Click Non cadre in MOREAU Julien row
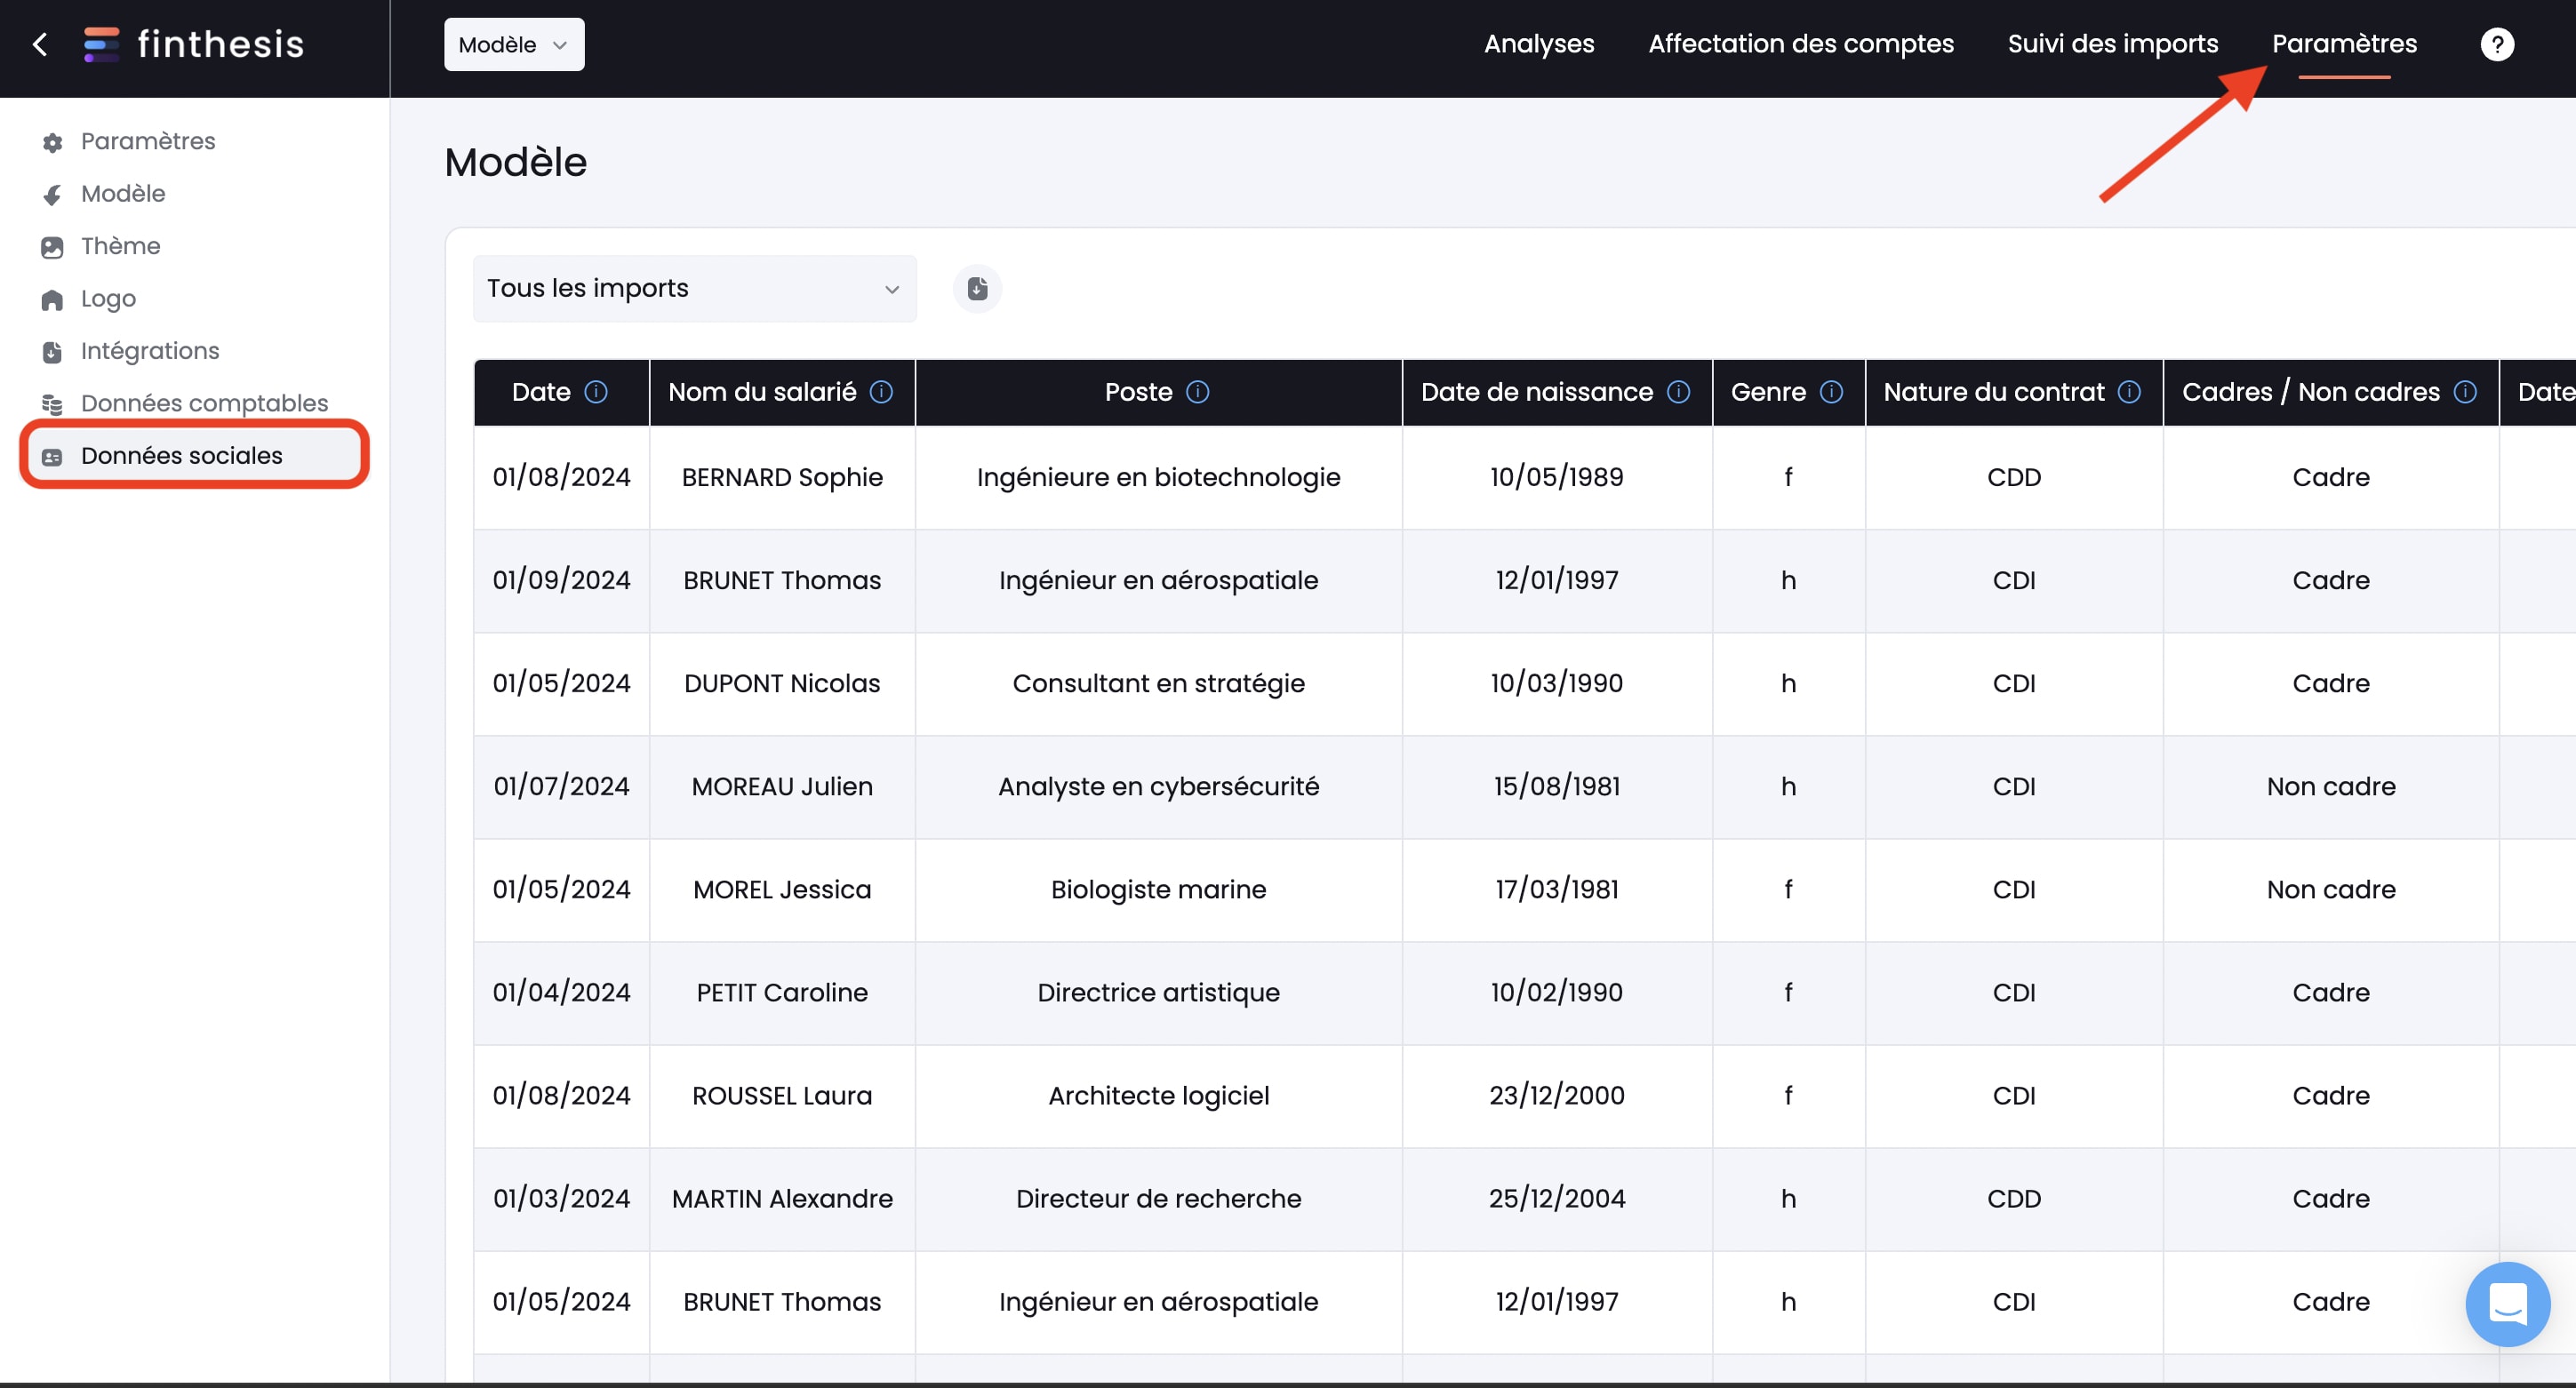Viewport: 2576px width, 1388px height. pyautogui.click(x=2331, y=786)
